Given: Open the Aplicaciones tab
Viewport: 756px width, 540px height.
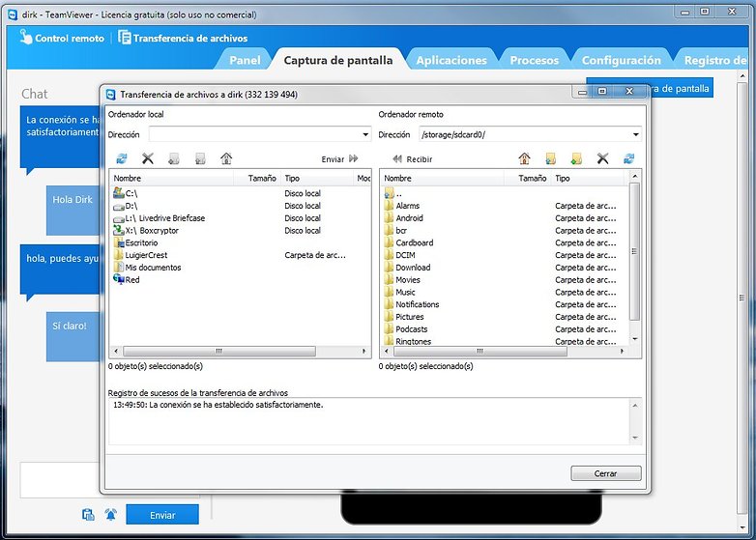Looking at the screenshot, I should pyautogui.click(x=451, y=60).
